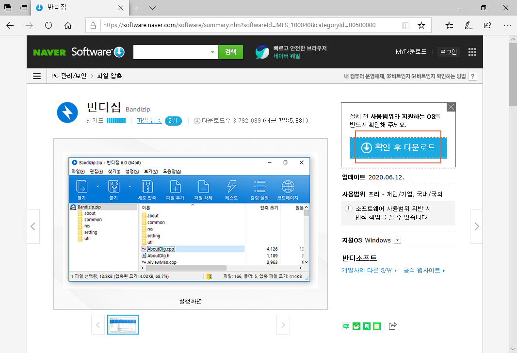
Task: Click the page vertical scrollbar thumb
Action: [513, 74]
